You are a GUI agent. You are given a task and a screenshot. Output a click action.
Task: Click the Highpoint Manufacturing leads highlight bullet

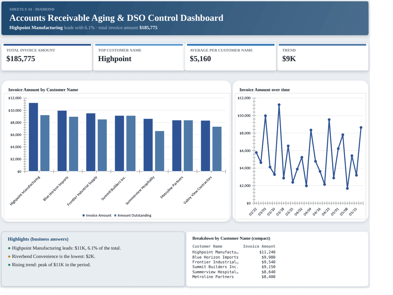[64, 248]
